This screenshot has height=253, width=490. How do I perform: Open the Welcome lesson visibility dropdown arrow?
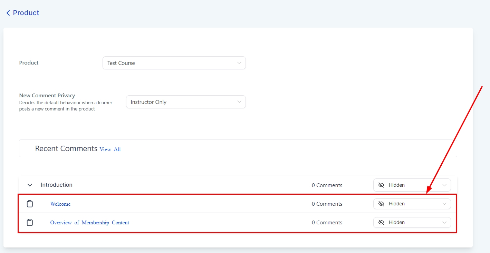click(444, 204)
